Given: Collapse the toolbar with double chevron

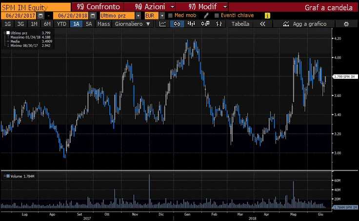Looking at the screenshot, I should 262,24.
